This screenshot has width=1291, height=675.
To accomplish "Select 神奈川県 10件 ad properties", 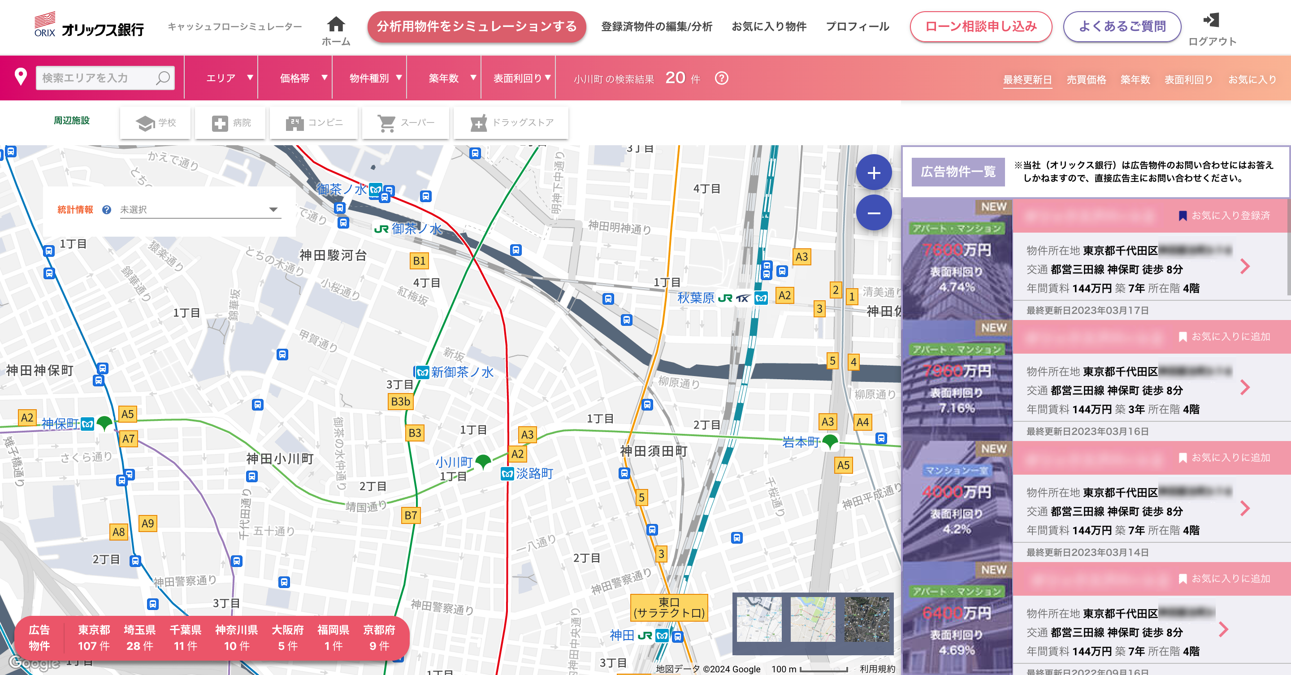I will click(237, 637).
